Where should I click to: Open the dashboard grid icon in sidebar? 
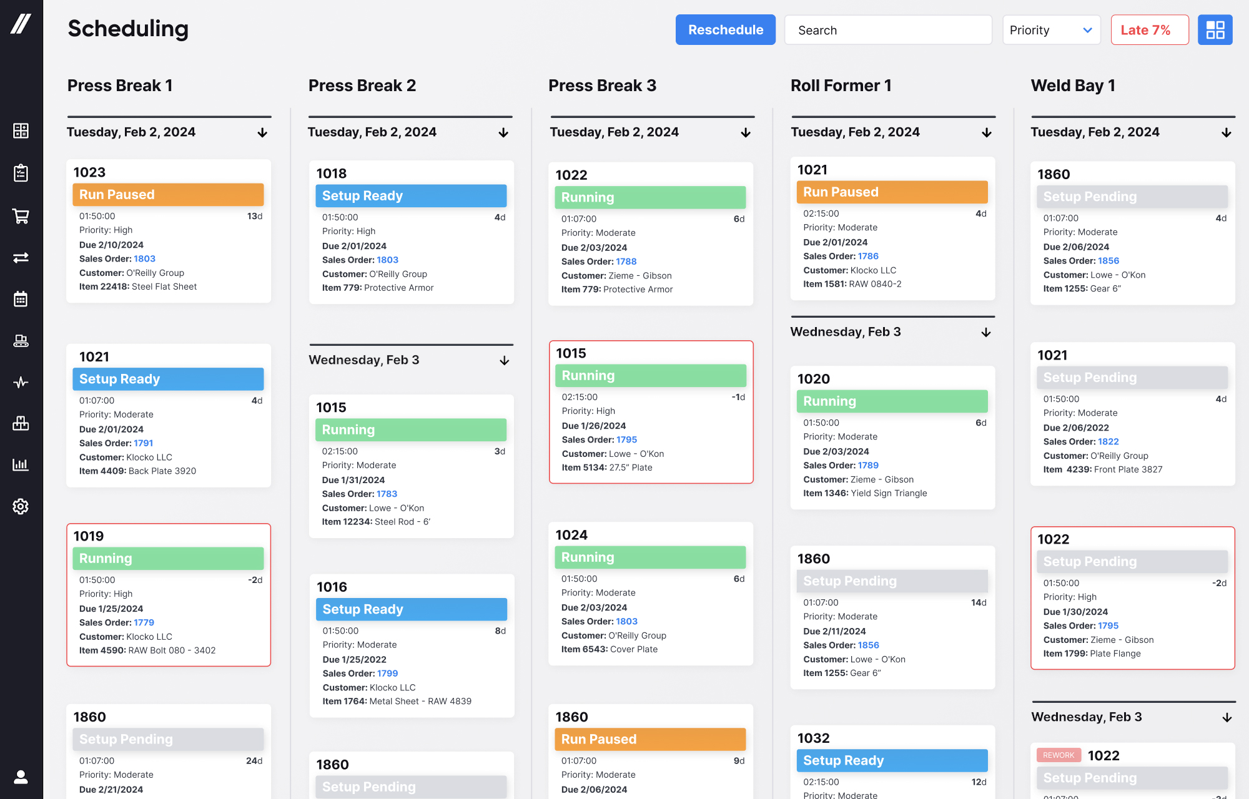(21, 130)
